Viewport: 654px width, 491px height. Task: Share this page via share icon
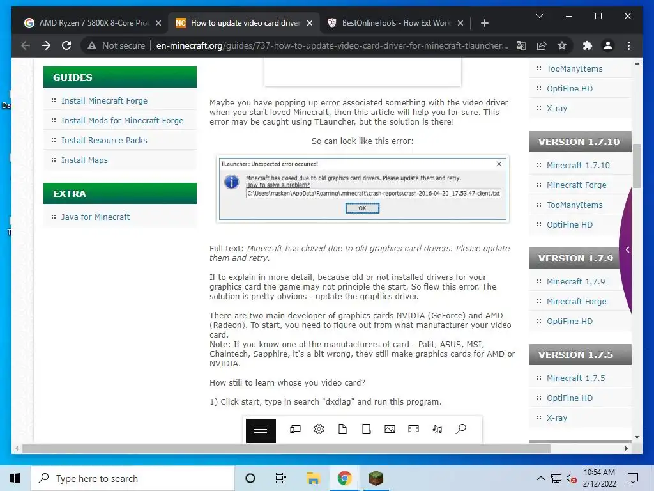point(542,45)
